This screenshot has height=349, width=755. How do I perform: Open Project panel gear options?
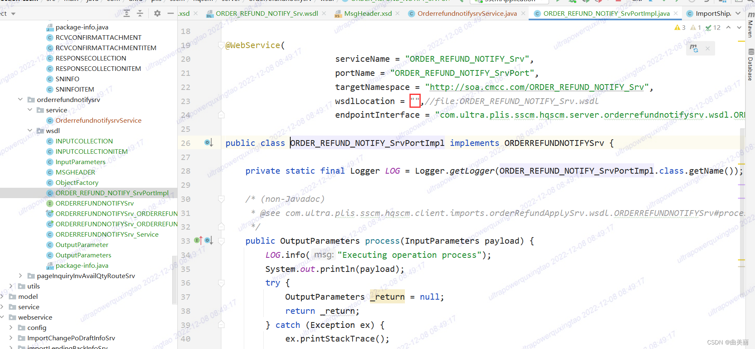157,13
